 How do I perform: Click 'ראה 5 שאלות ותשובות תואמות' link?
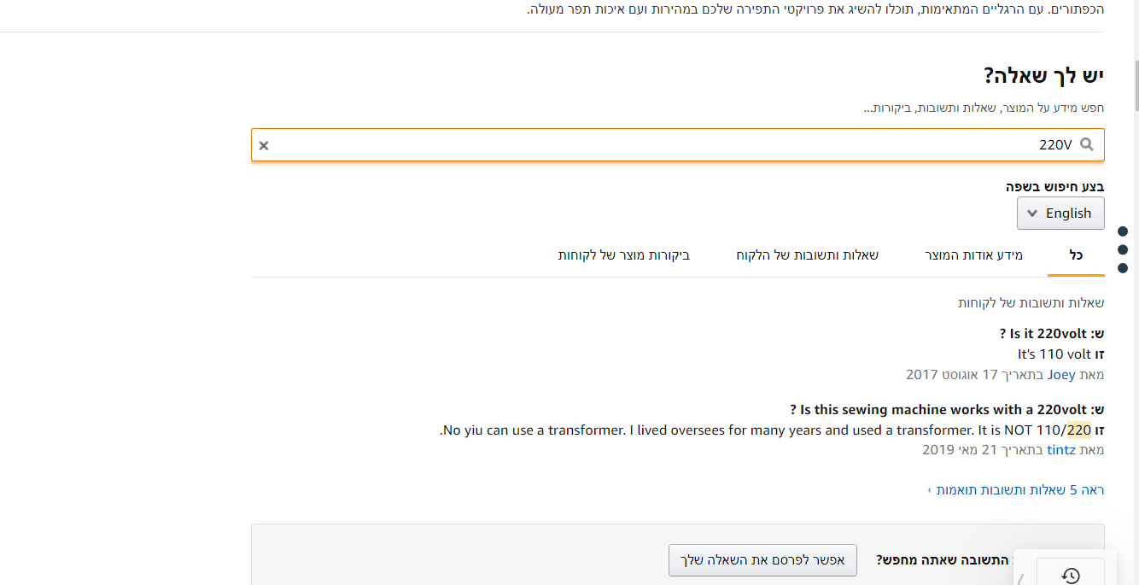1020,490
